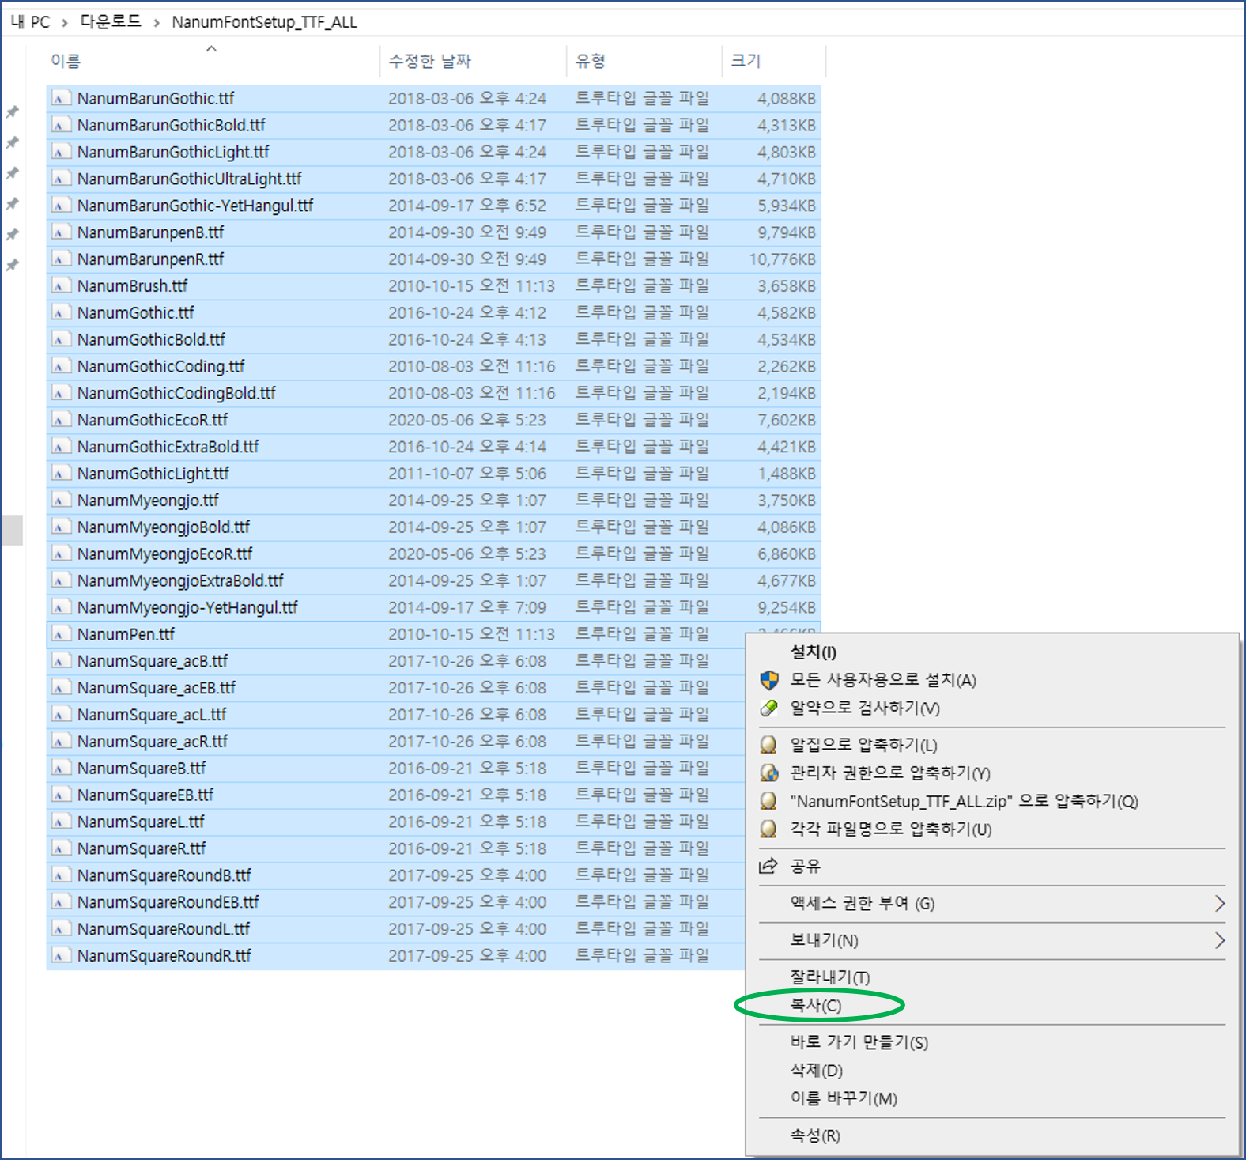
Task: Click the NanumSquareB.ttf file icon
Action: click(x=61, y=768)
